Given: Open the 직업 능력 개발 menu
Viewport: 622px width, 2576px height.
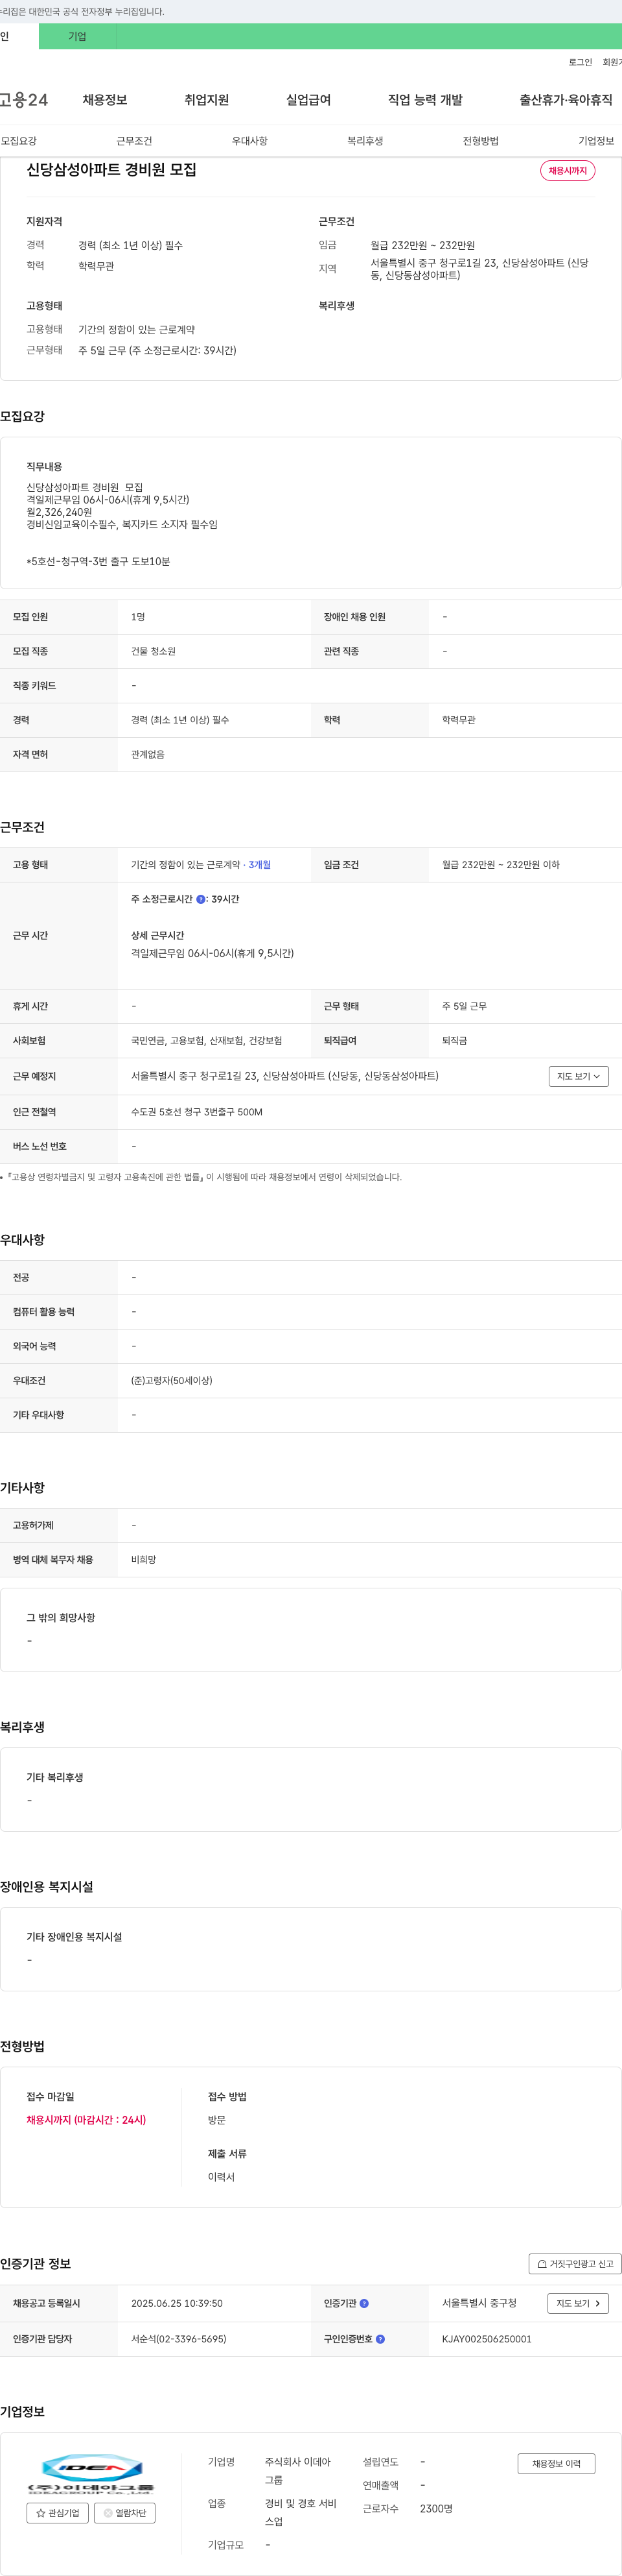Looking at the screenshot, I should (x=425, y=100).
